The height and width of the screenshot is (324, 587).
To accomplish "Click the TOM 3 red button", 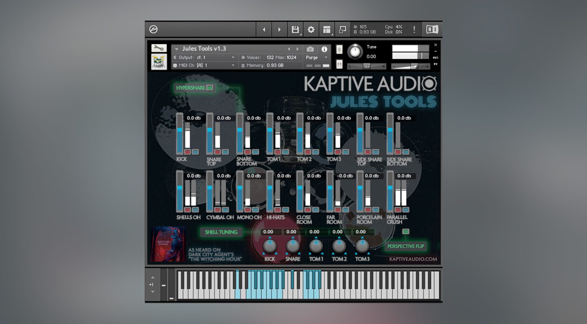I will [x=337, y=152].
